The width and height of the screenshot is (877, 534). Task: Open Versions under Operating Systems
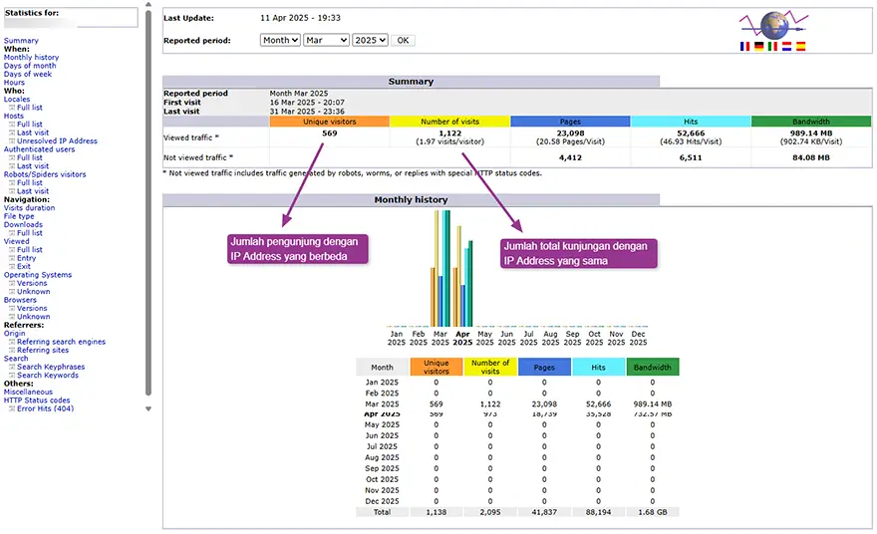click(32, 283)
